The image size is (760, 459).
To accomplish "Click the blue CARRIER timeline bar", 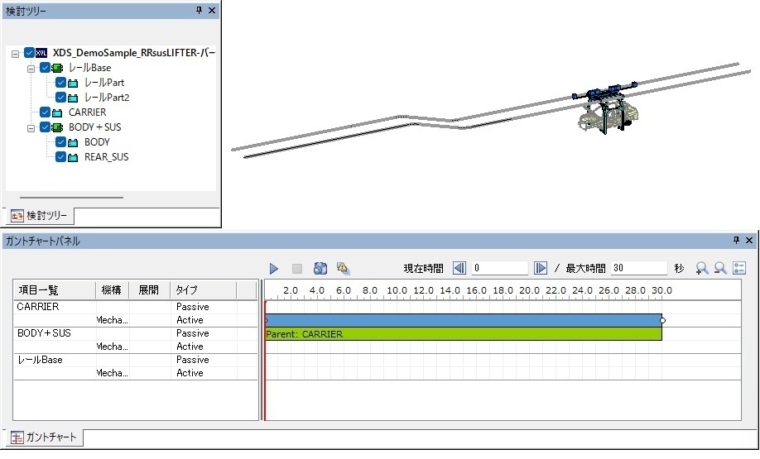I will tap(464, 320).
